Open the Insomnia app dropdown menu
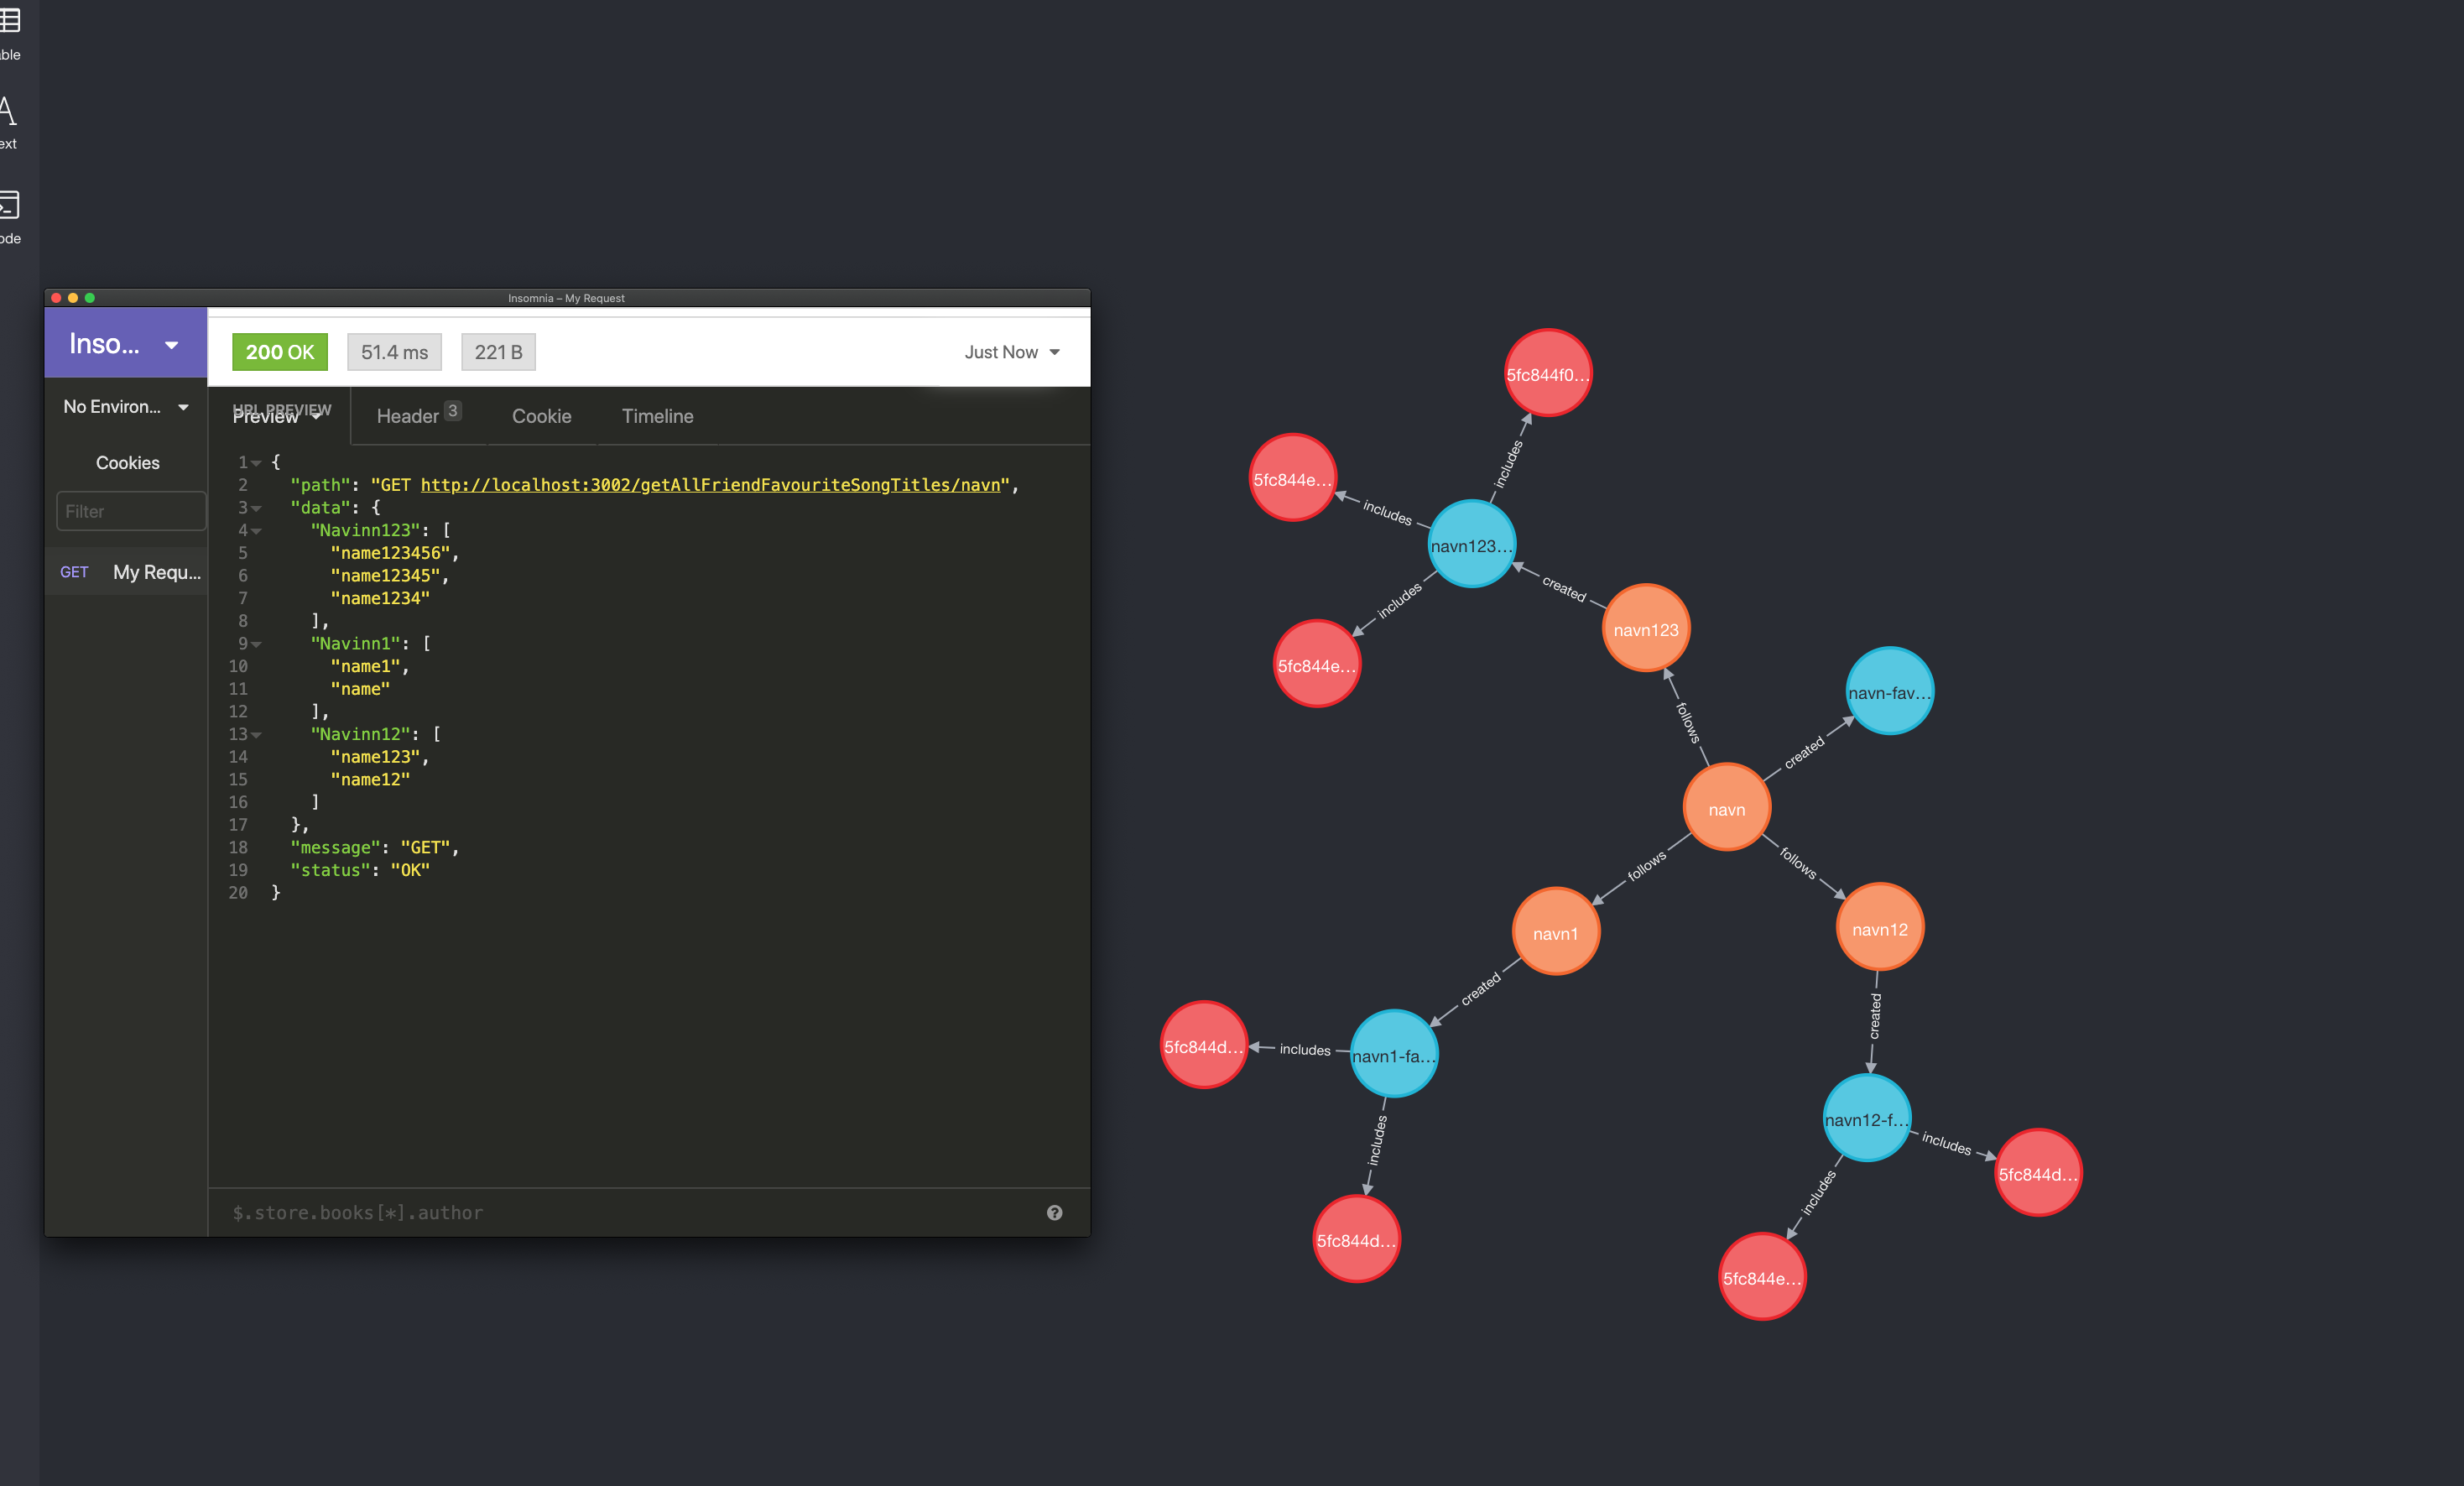This screenshot has height=1486, width=2464. tap(124, 344)
